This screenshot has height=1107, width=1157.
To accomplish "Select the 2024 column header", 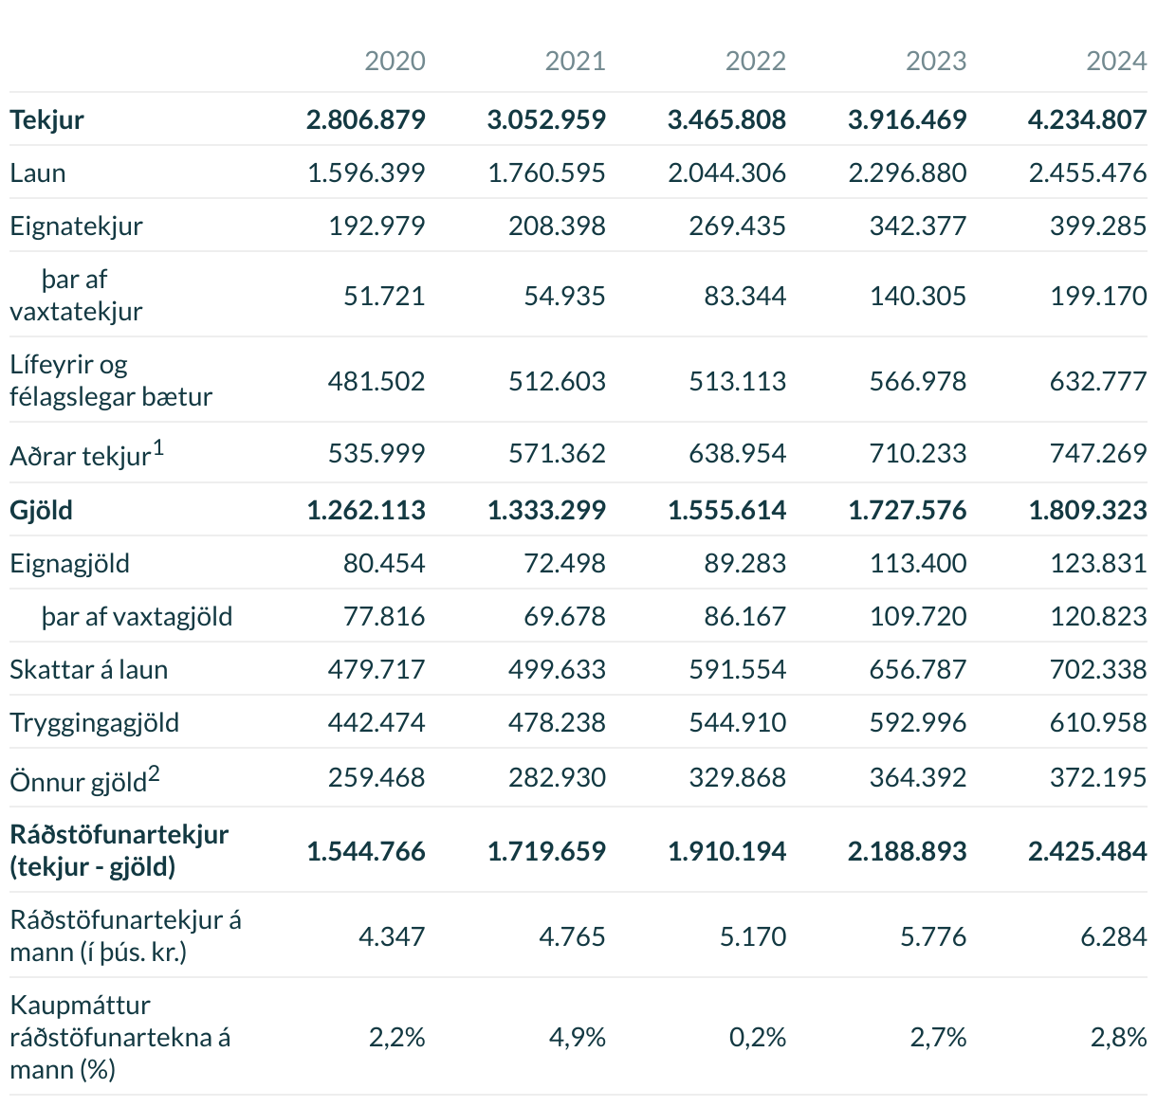I will point(1116,62).
